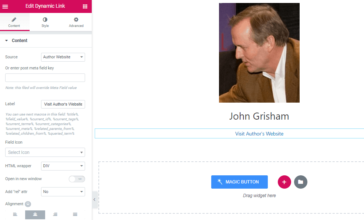Open the Add "rel" attr dropdown
This screenshot has width=364, height=220.
point(63,192)
